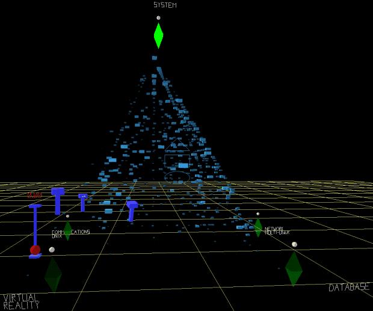Click the NETWORK MULTI-USER text label
This screenshot has width=373, height=311.
[x=277, y=230]
